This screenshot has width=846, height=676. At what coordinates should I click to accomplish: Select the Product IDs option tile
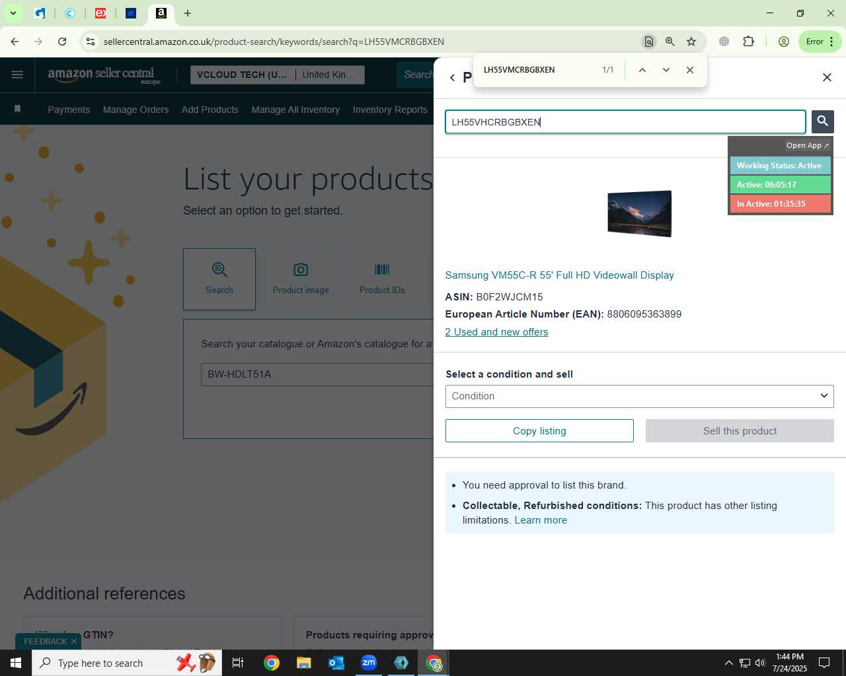click(x=382, y=279)
